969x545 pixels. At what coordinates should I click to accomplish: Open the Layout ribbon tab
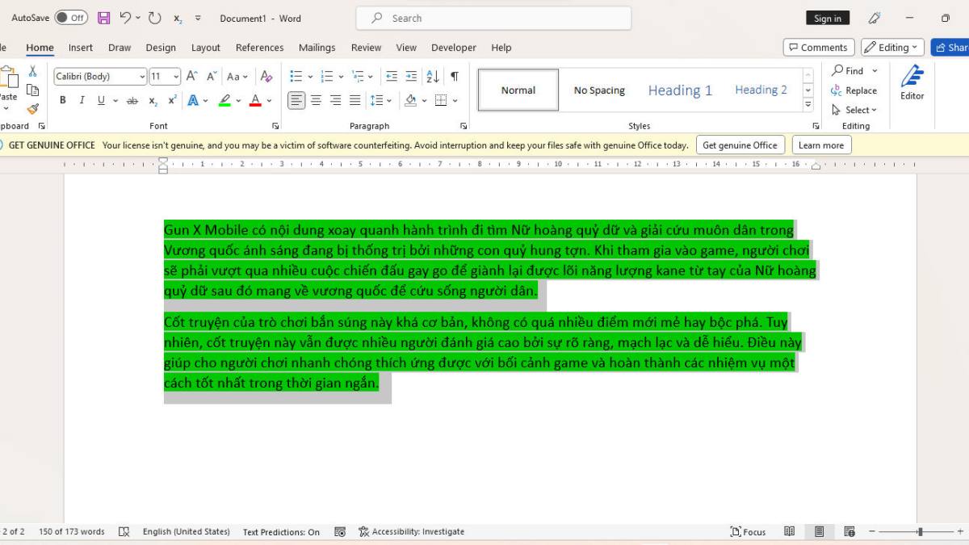click(205, 48)
